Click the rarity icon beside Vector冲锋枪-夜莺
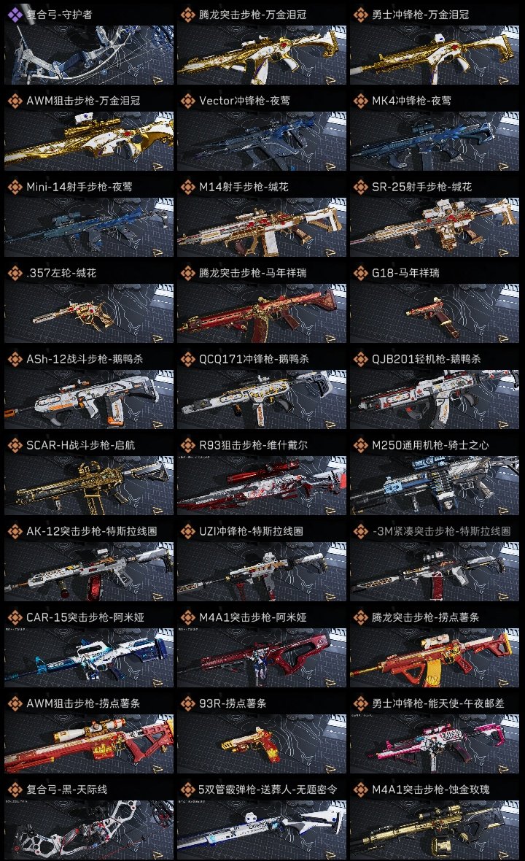 (187, 101)
